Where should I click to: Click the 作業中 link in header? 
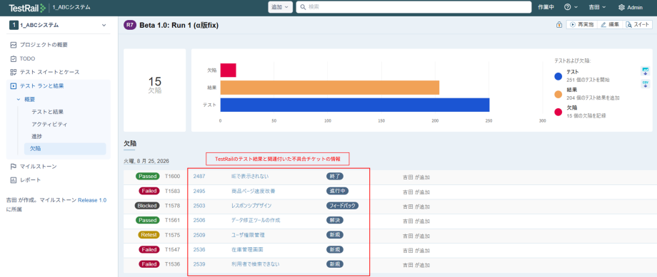tap(546, 7)
